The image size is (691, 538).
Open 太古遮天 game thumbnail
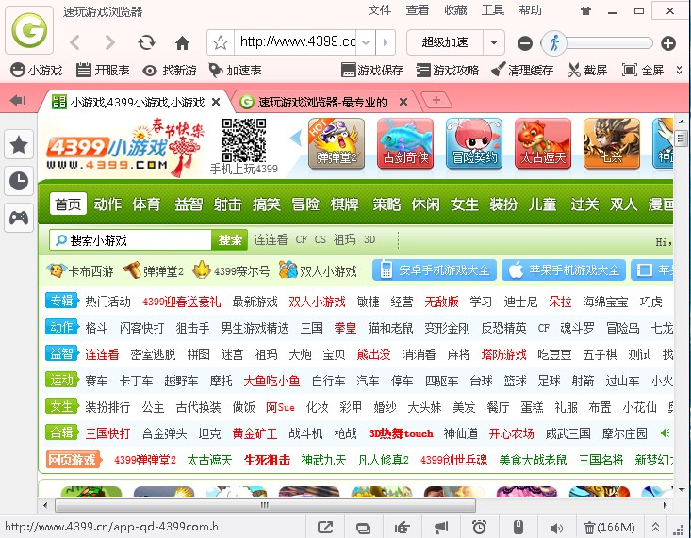point(543,143)
